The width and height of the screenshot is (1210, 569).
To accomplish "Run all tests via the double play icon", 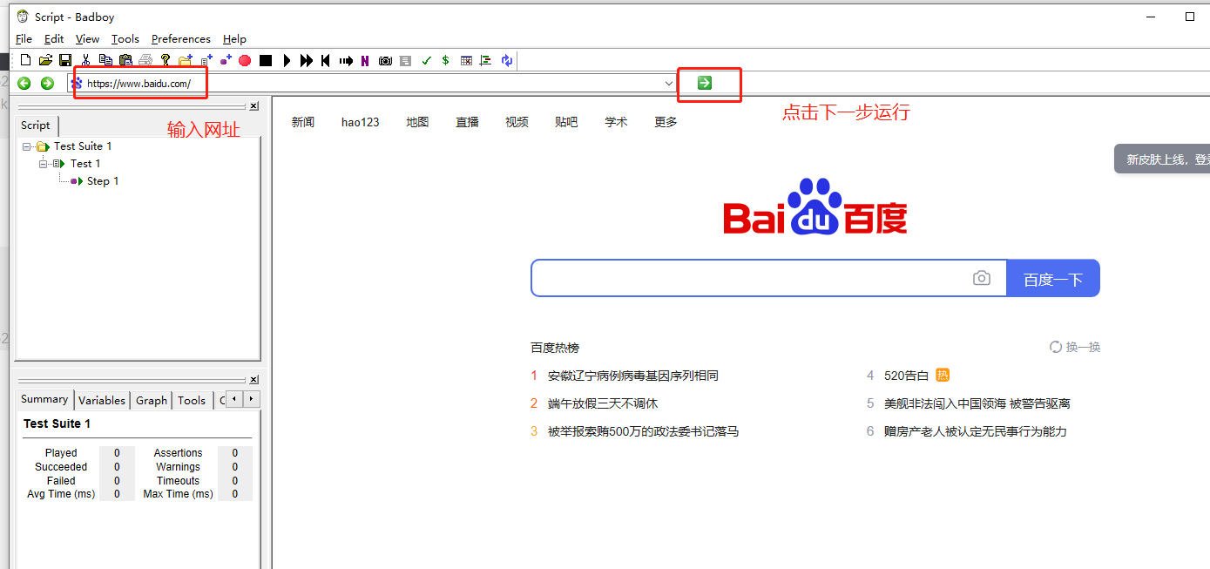I will click(x=306, y=60).
